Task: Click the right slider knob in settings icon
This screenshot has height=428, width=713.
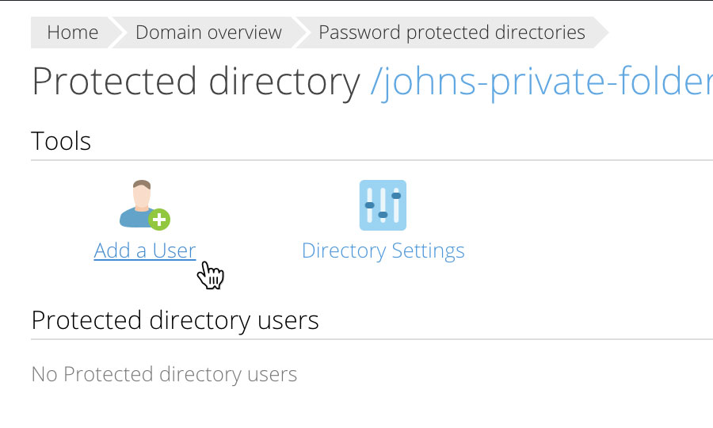Action: [396, 196]
